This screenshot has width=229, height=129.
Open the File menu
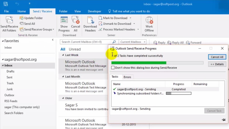pos(6,11)
